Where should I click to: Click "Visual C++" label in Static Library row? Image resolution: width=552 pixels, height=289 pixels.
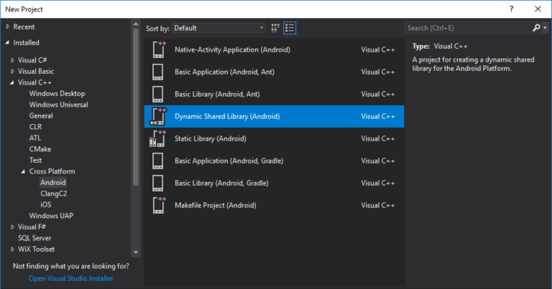click(x=378, y=138)
